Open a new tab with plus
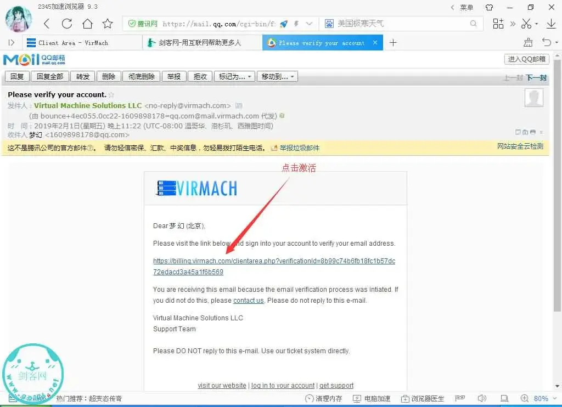 tap(393, 43)
